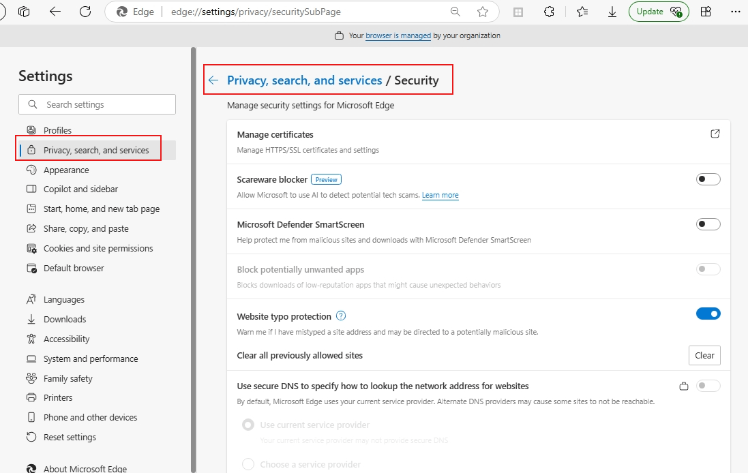Click the Clear button for allowed sites

(704, 355)
